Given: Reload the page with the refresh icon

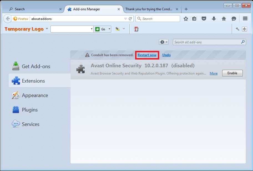Looking at the screenshot, I should click(130, 19).
